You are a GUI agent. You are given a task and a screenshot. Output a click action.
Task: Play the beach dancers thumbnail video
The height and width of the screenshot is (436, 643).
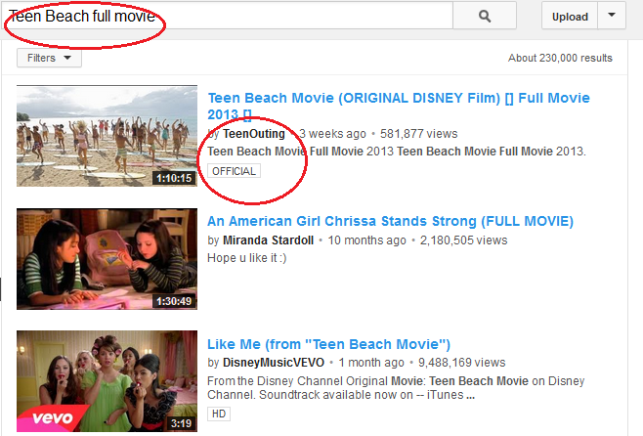pos(107,136)
